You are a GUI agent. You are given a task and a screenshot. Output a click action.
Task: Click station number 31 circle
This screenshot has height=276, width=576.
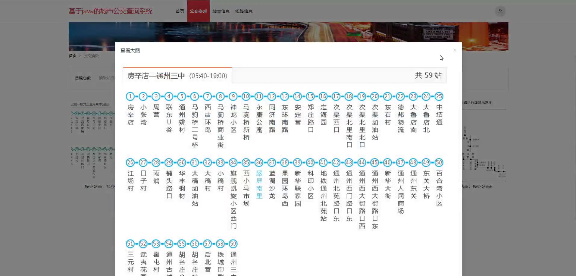[x=195, y=163]
